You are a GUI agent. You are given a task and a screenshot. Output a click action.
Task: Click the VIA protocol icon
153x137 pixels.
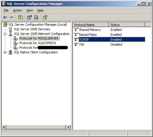[76, 44]
